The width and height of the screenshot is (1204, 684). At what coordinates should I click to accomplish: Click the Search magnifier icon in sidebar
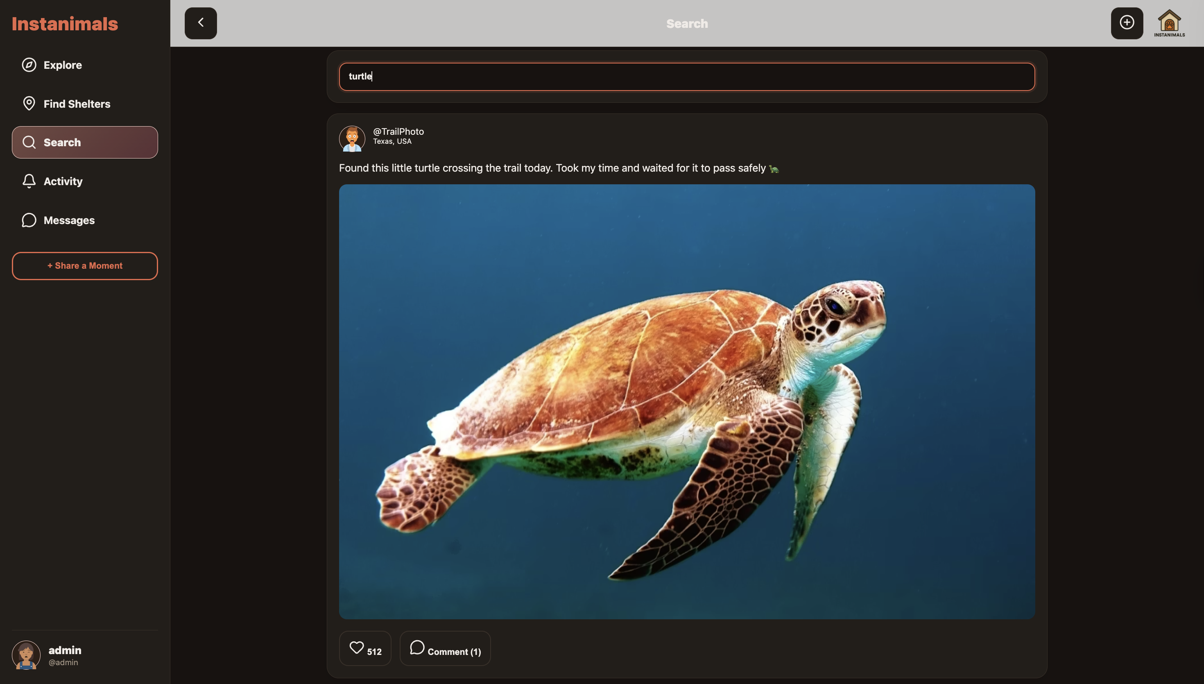tap(29, 143)
